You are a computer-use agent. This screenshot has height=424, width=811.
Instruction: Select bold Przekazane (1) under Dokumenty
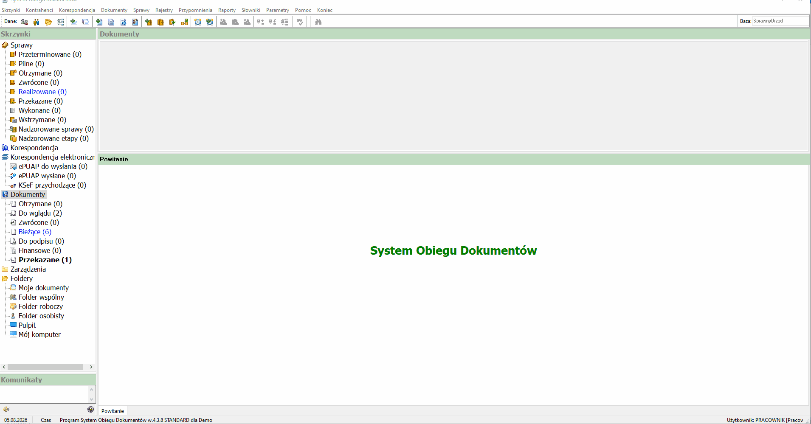pyautogui.click(x=45, y=260)
